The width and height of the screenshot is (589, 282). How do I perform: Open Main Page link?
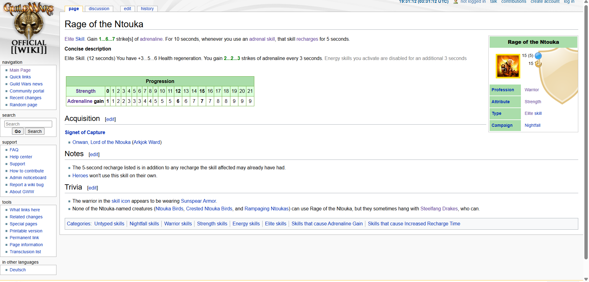pos(20,70)
